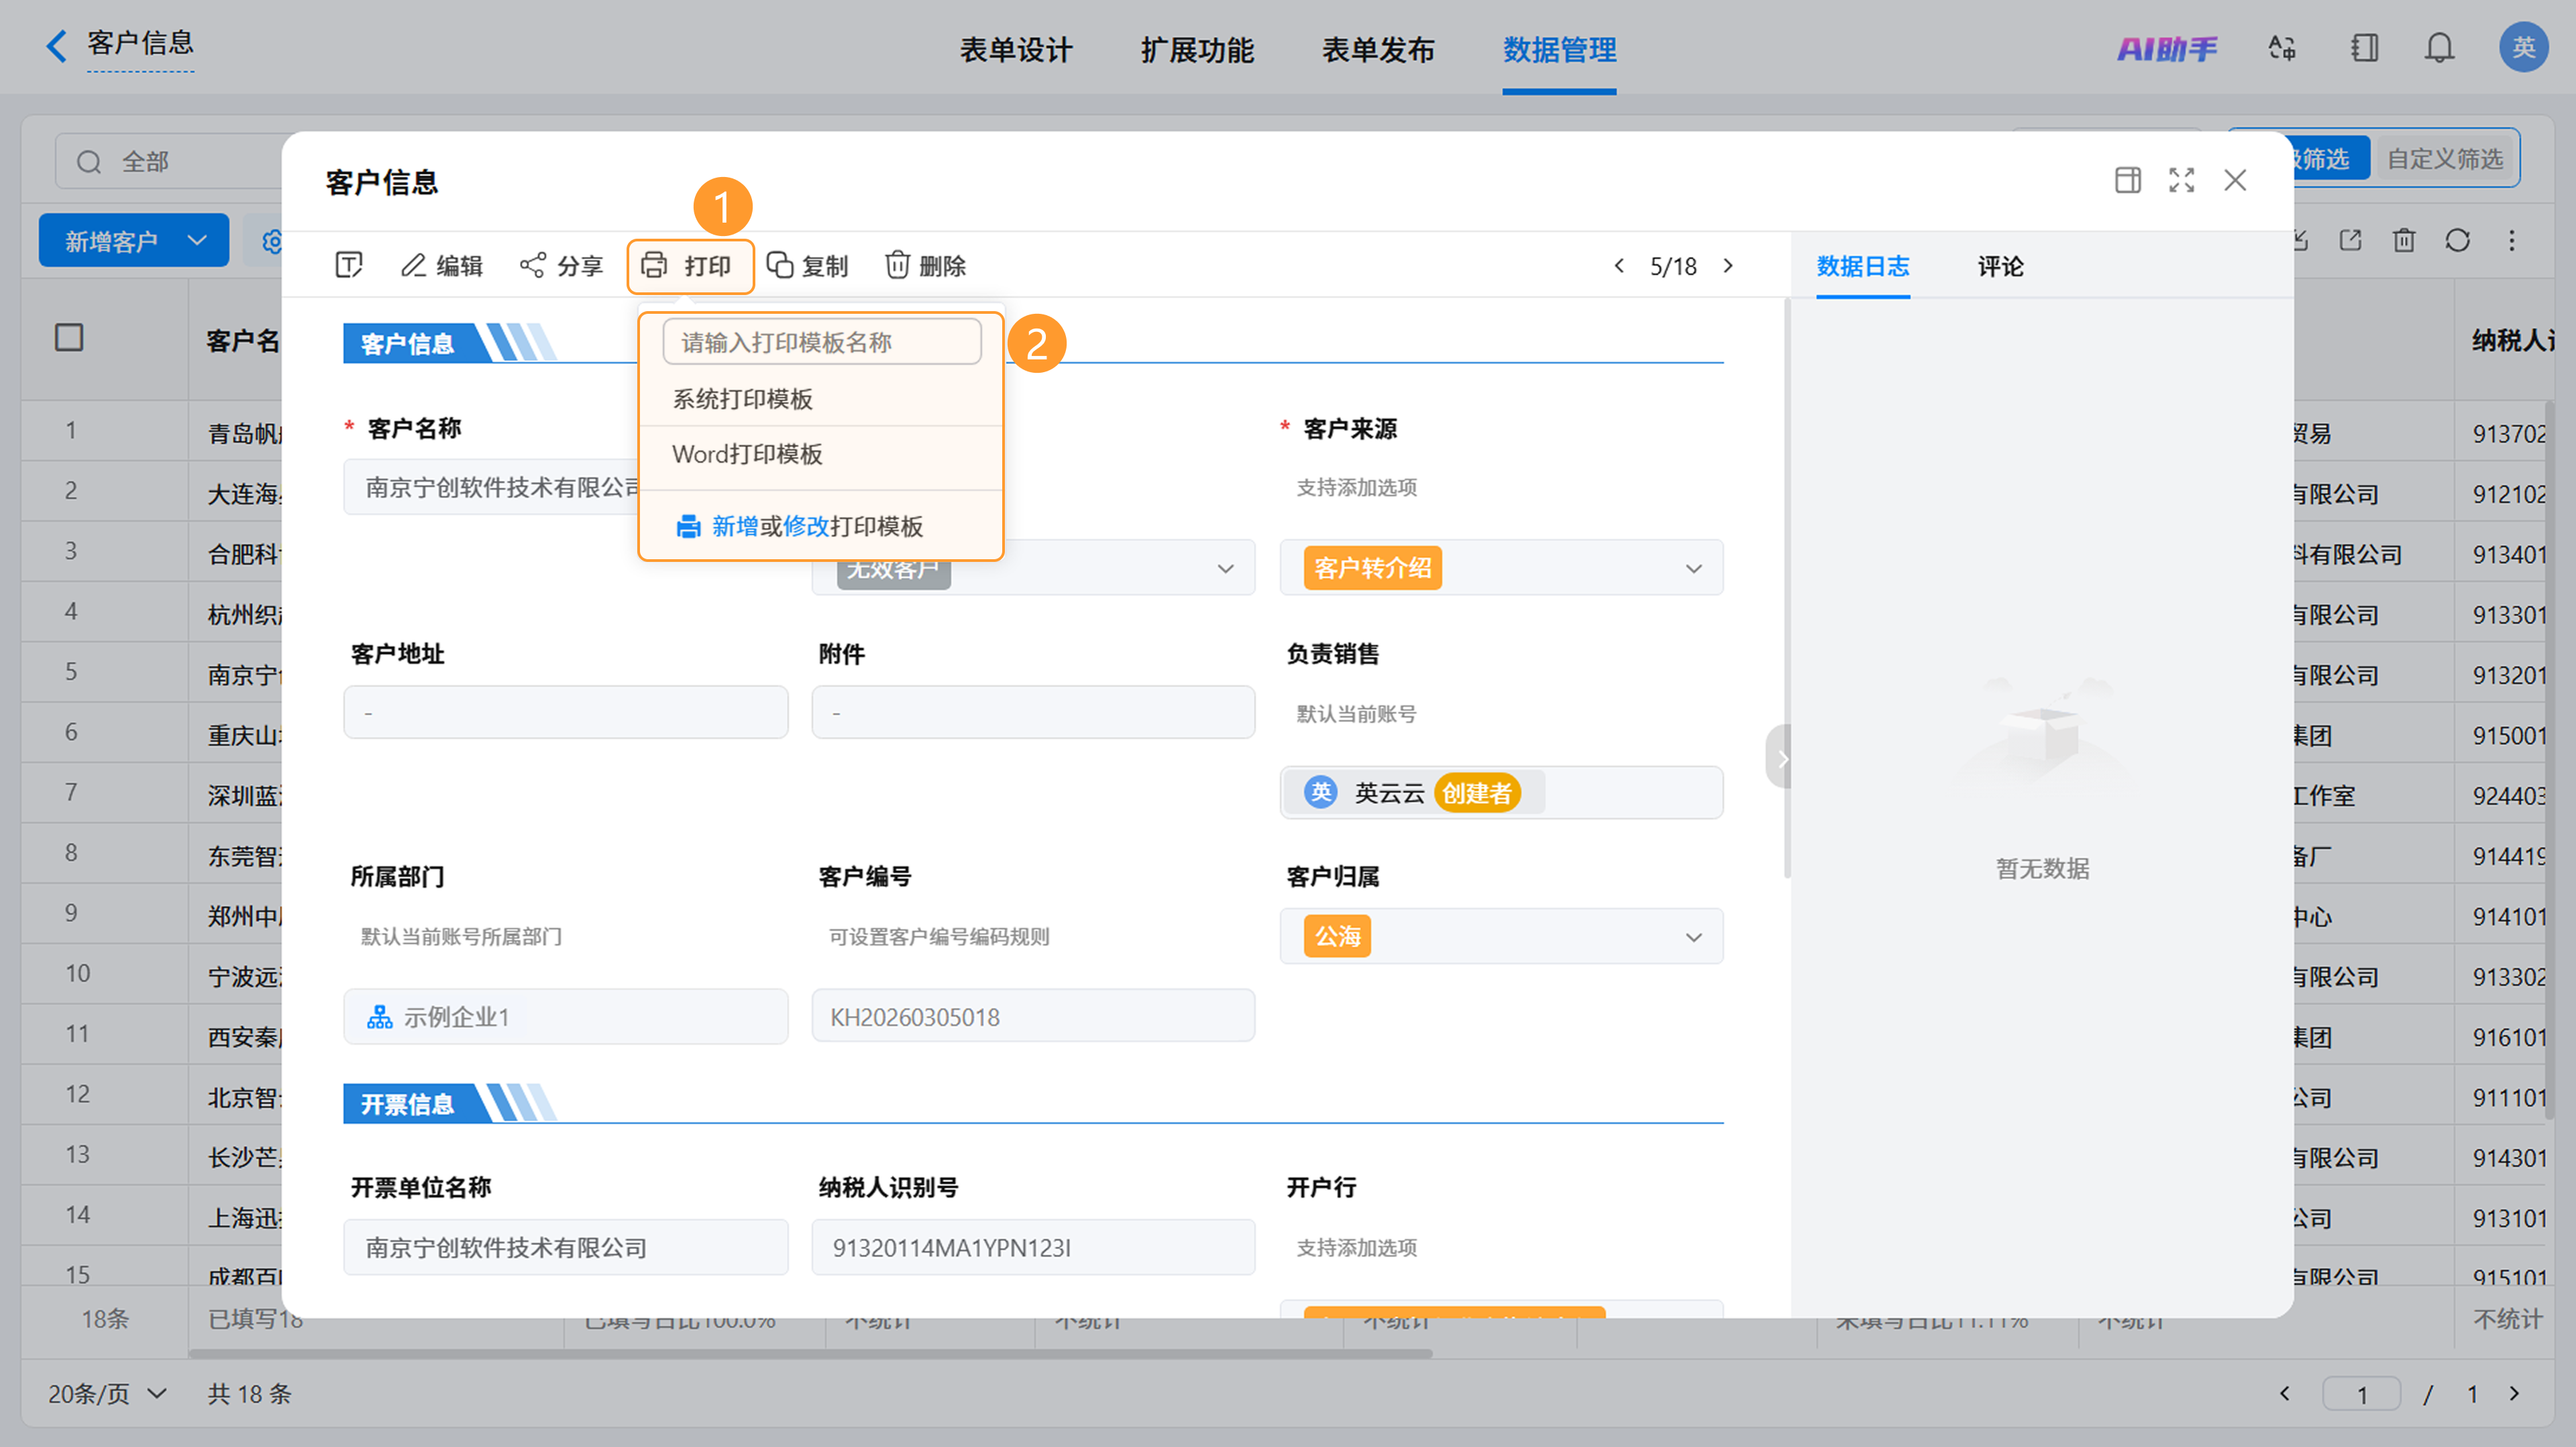Click the 客户信息 form title at top-left
The width and height of the screenshot is (2576, 1447).
[x=140, y=44]
